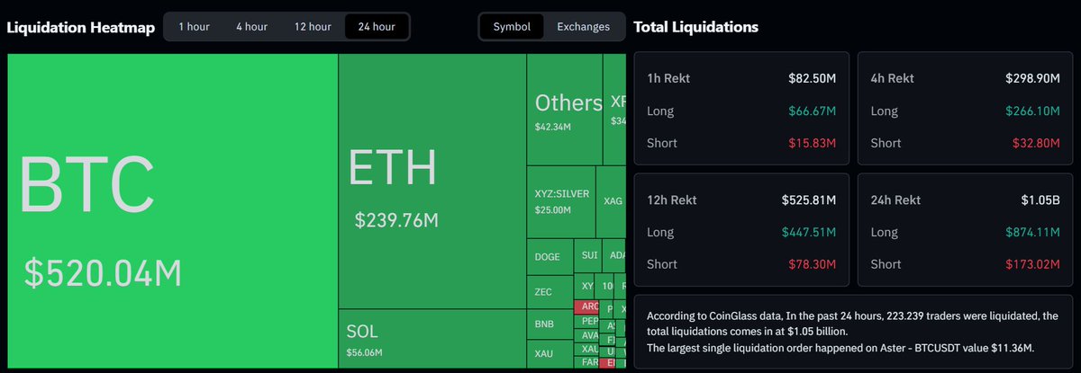Select the XYZ:SILVER heatmap tile
This screenshot has width=1081, height=373.
click(561, 202)
